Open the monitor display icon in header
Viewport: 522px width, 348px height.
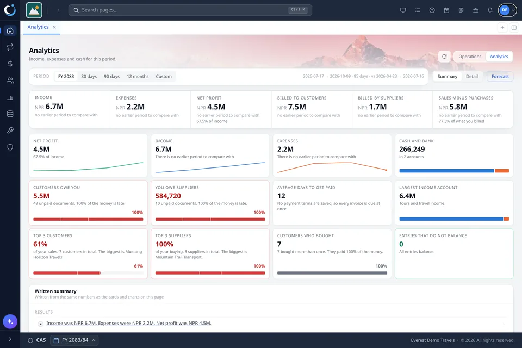point(403,10)
